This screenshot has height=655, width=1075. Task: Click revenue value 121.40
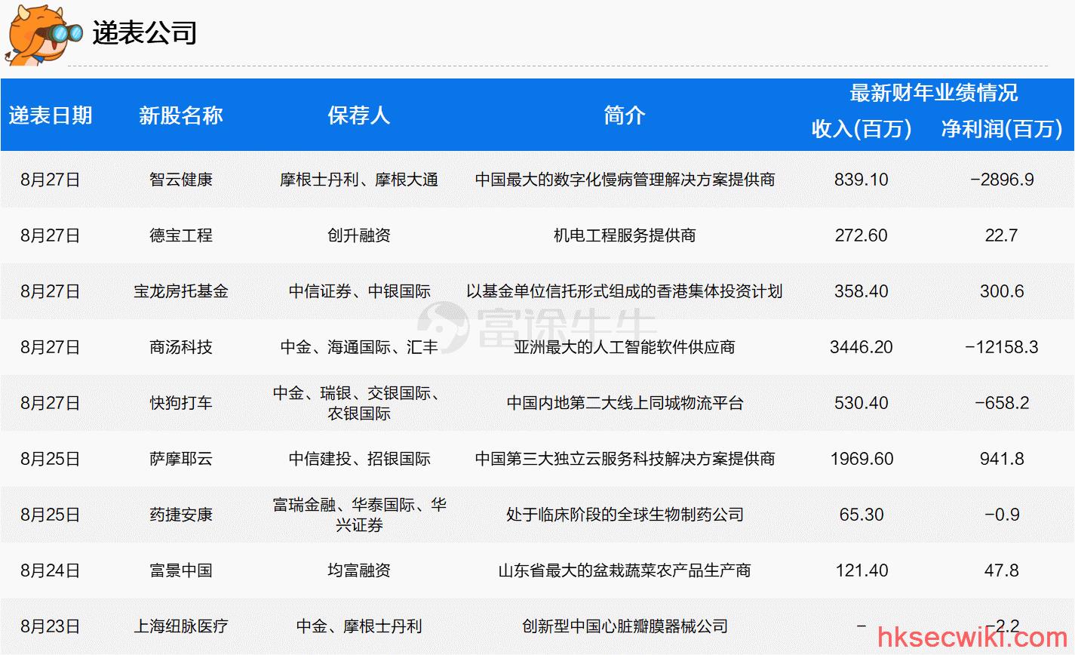point(862,570)
